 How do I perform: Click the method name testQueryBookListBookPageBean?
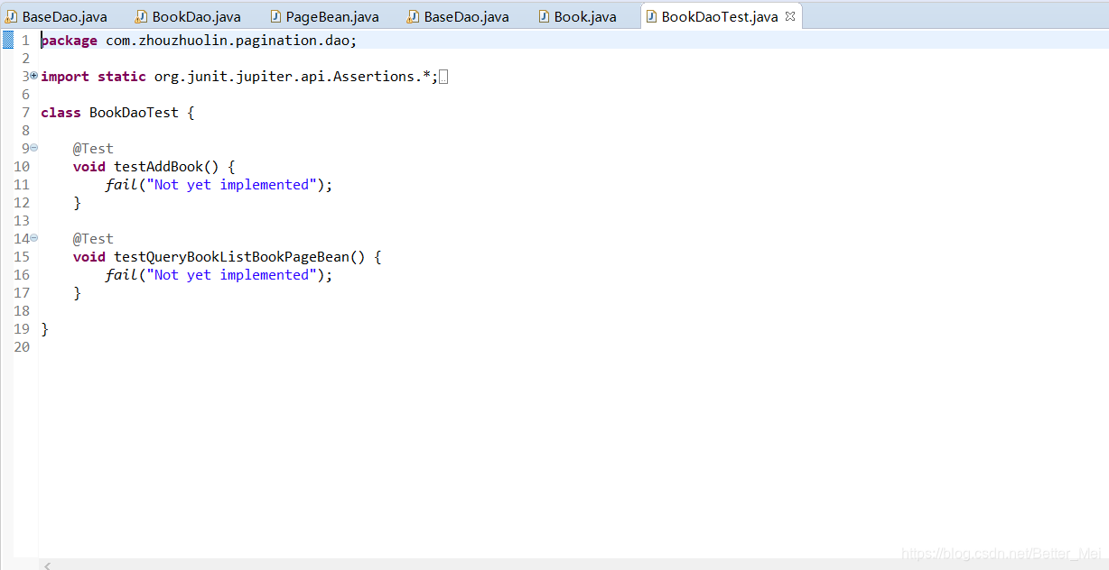pyautogui.click(x=231, y=257)
